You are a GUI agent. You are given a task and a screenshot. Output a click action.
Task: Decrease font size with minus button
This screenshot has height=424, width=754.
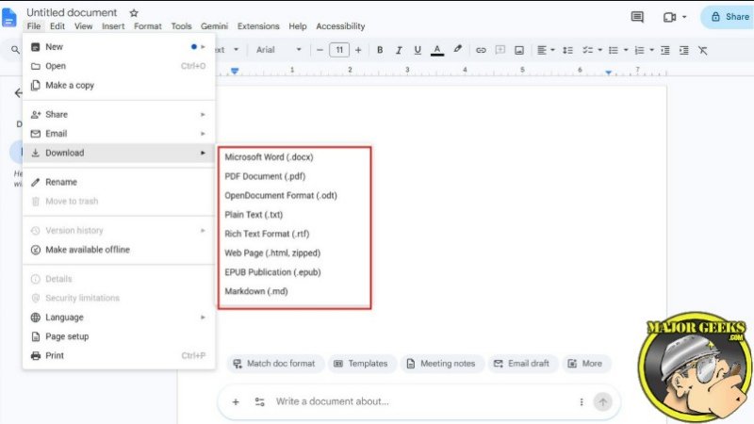click(x=320, y=50)
